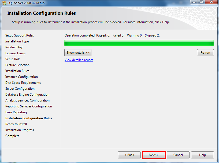Maximize the SQL Server Setup window
The image size is (219, 163).
point(201,2)
